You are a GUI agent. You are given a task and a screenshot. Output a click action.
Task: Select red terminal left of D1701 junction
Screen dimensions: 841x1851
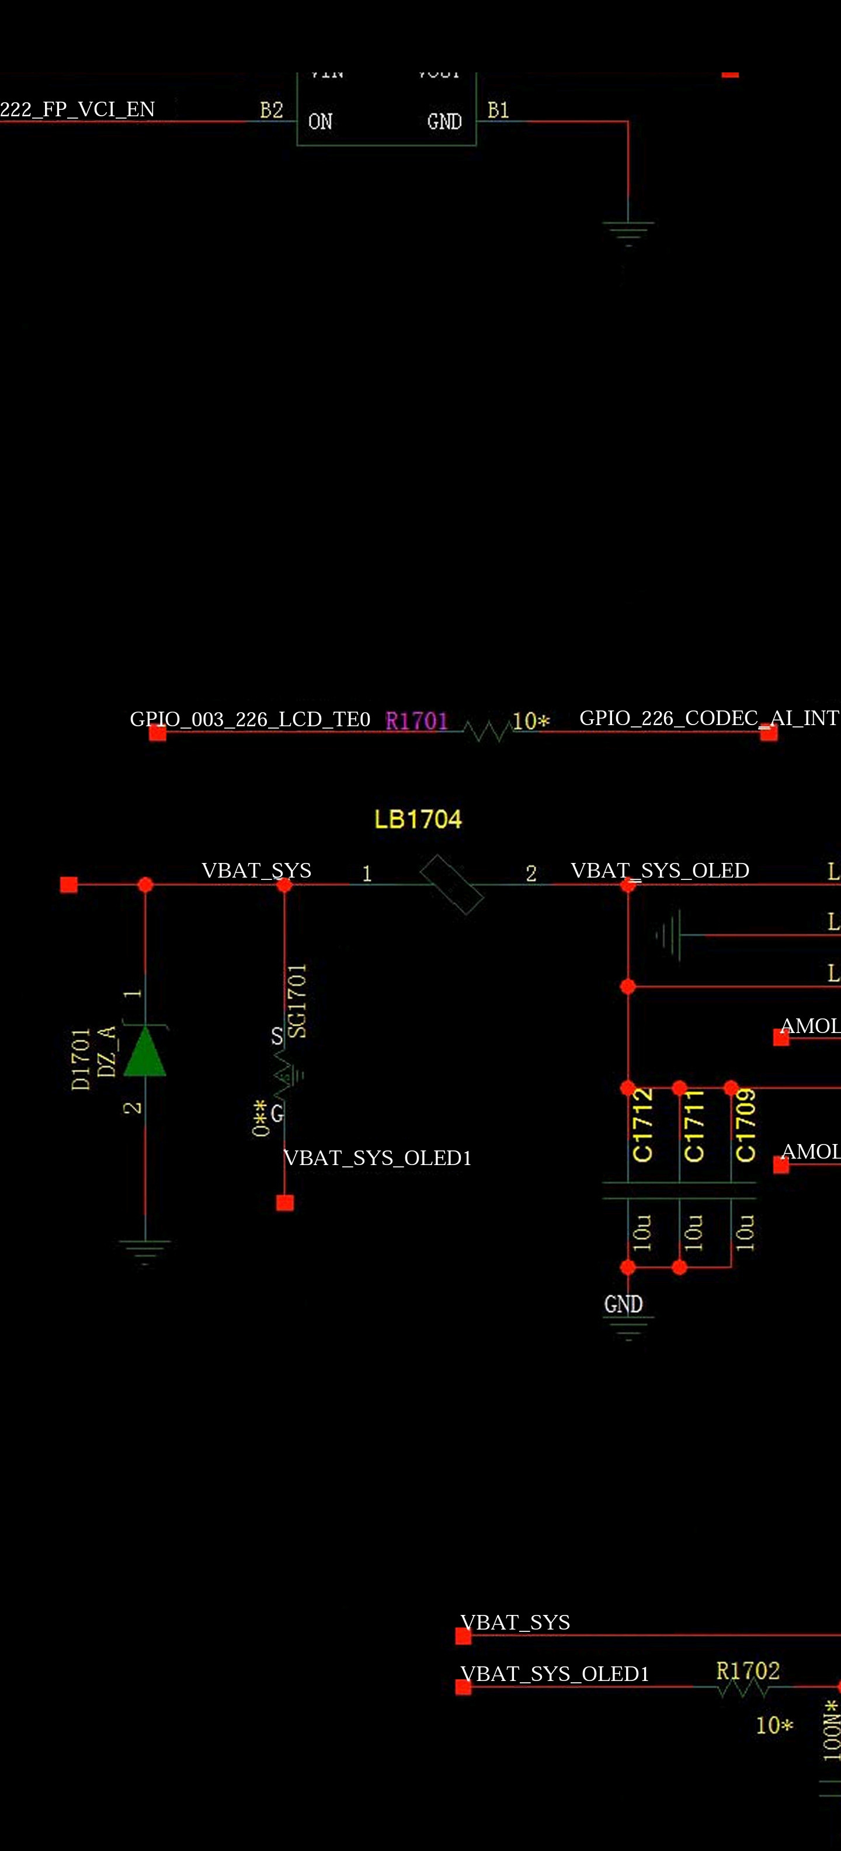pyautogui.click(x=69, y=885)
